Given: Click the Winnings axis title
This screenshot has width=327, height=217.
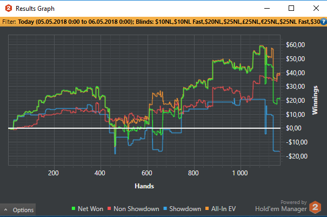Looking at the screenshot, I should [x=315, y=100].
